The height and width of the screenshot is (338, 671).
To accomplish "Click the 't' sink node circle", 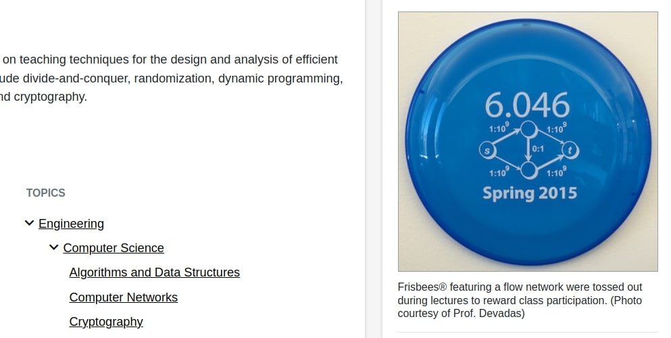I will pos(570,150).
